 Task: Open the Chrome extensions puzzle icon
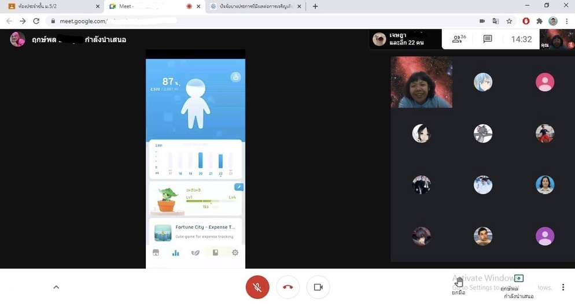coord(539,21)
